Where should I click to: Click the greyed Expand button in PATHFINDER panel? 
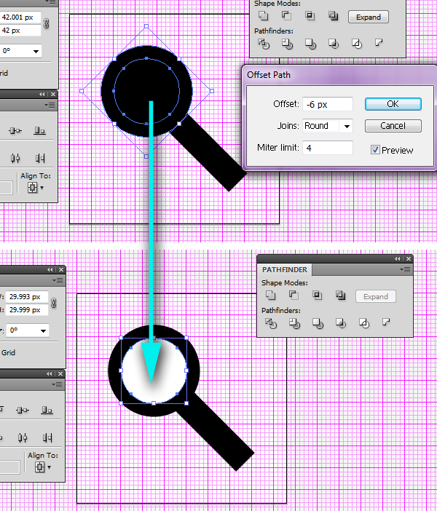click(376, 296)
